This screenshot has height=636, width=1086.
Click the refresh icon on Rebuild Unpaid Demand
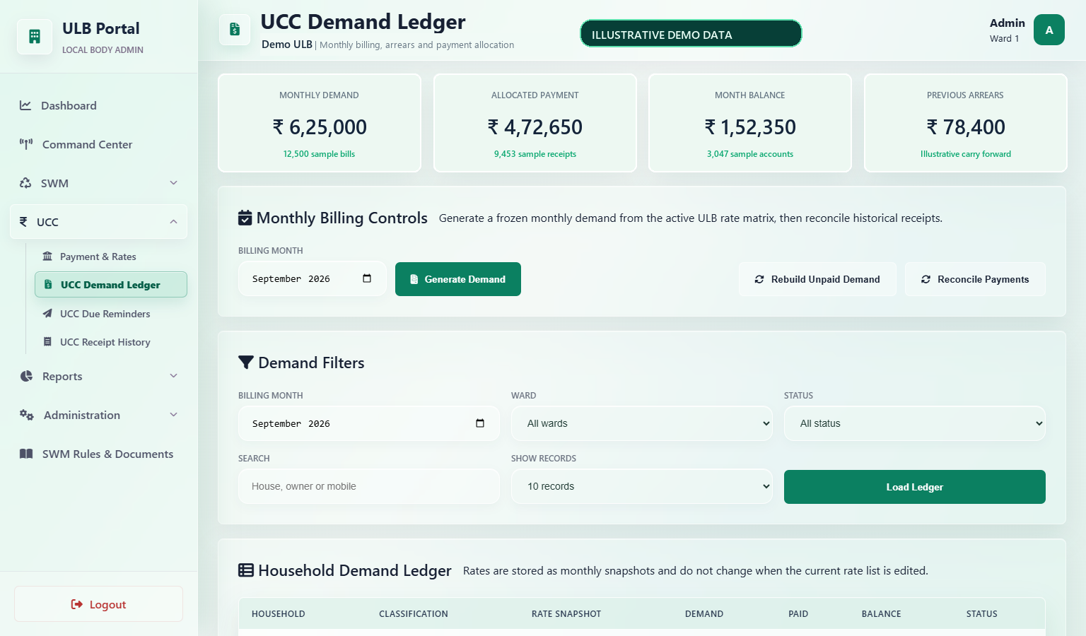(759, 279)
